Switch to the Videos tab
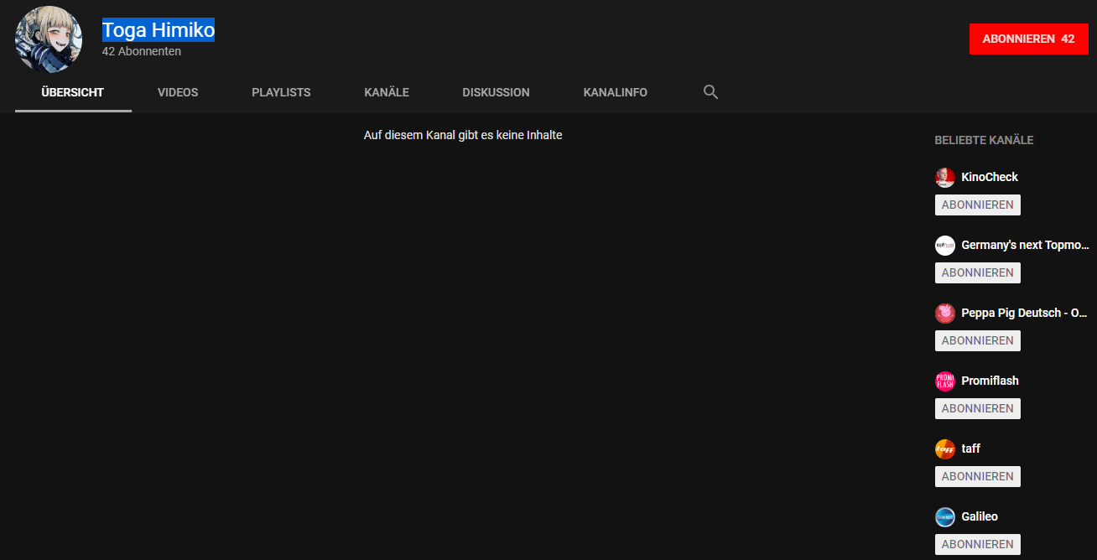The image size is (1097, 560). pos(178,92)
